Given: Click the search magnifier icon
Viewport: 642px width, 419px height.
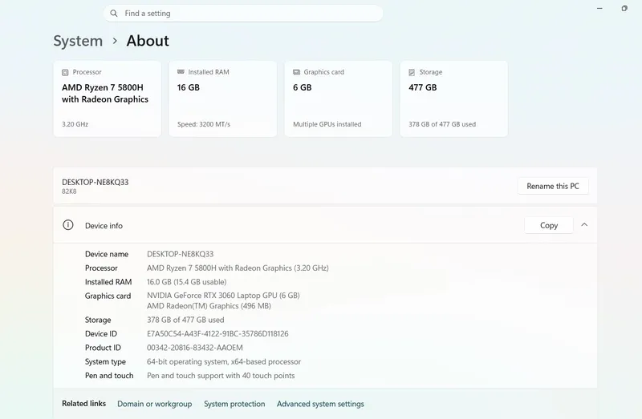Looking at the screenshot, I should [114, 13].
